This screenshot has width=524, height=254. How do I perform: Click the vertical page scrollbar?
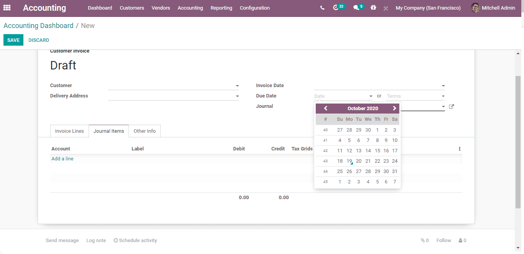tap(518, 142)
